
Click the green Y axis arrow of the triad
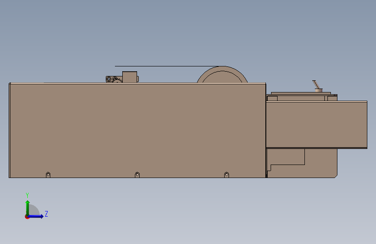pos(27,208)
